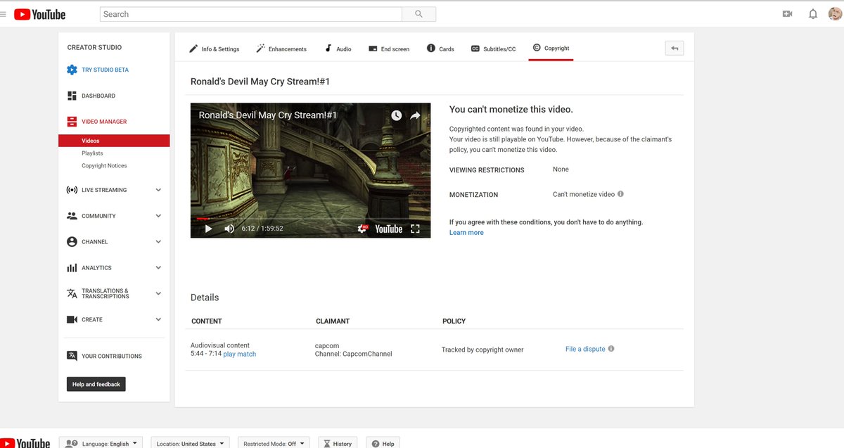Click File a dispute link
Screen dimensions: 844x448
point(585,349)
